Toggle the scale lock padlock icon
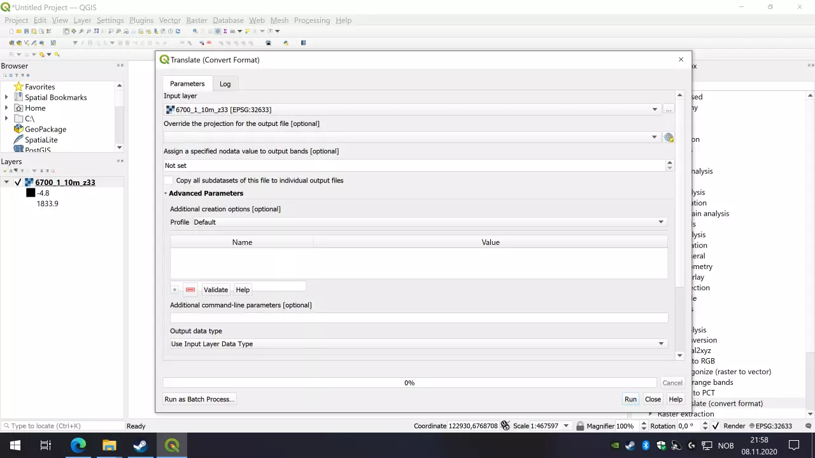The width and height of the screenshot is (815, 458). click(580, 426)
